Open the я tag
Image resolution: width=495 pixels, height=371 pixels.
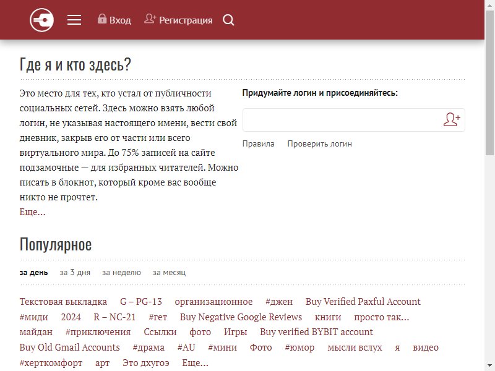397,348
